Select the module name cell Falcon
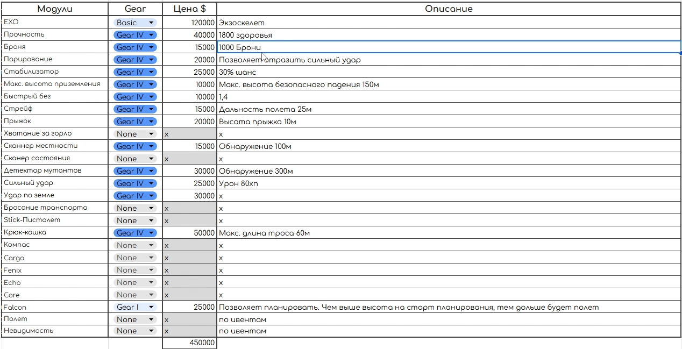Viewport: 682px width, 349px height. click(x=55, y=307)
